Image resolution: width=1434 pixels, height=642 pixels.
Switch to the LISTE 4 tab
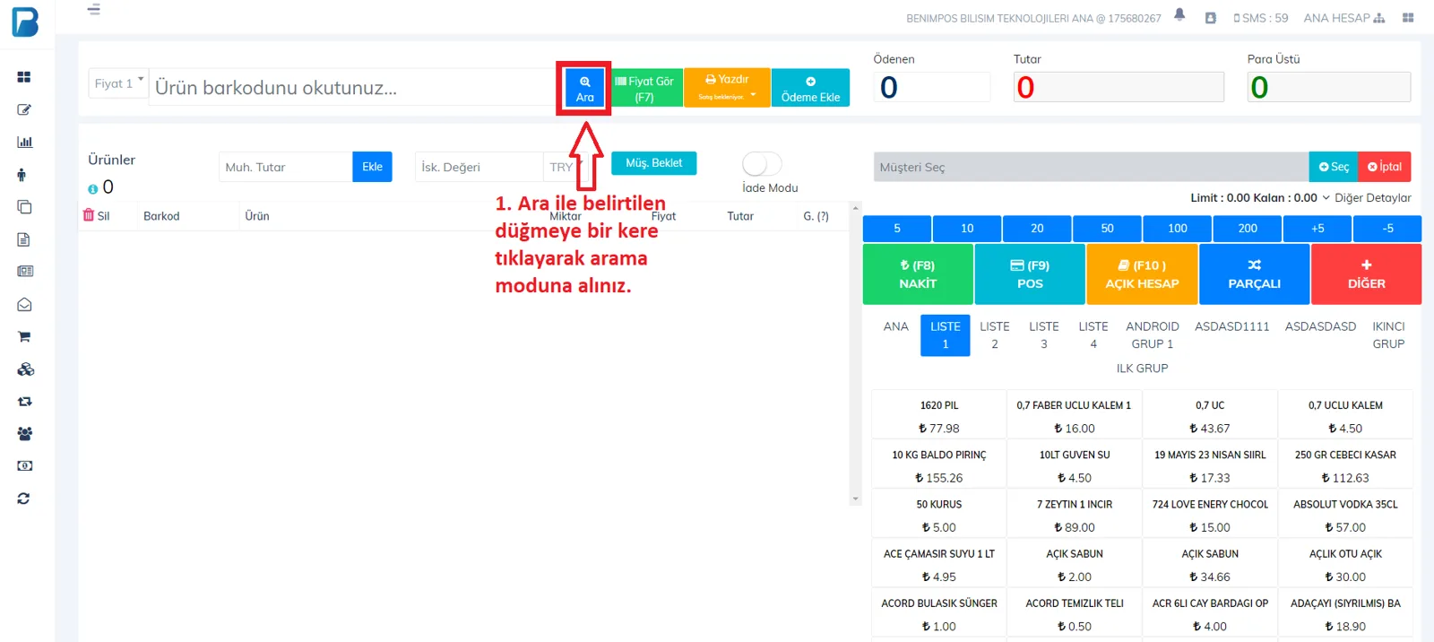coord(1093,335)
